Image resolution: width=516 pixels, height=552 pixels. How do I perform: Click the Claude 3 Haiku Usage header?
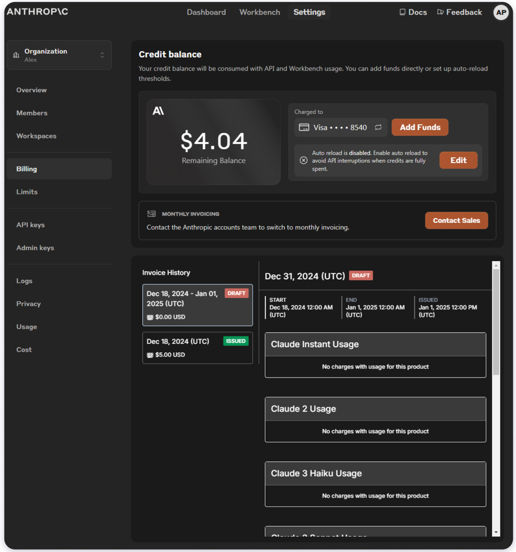pos(375,474)
